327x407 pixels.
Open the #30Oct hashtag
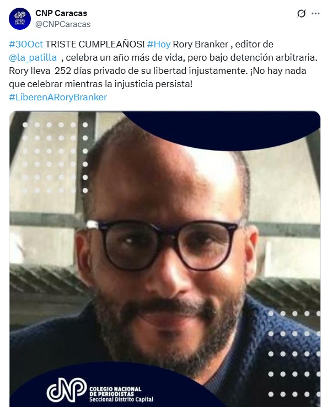pyautogui.click(x=26, y=44)
